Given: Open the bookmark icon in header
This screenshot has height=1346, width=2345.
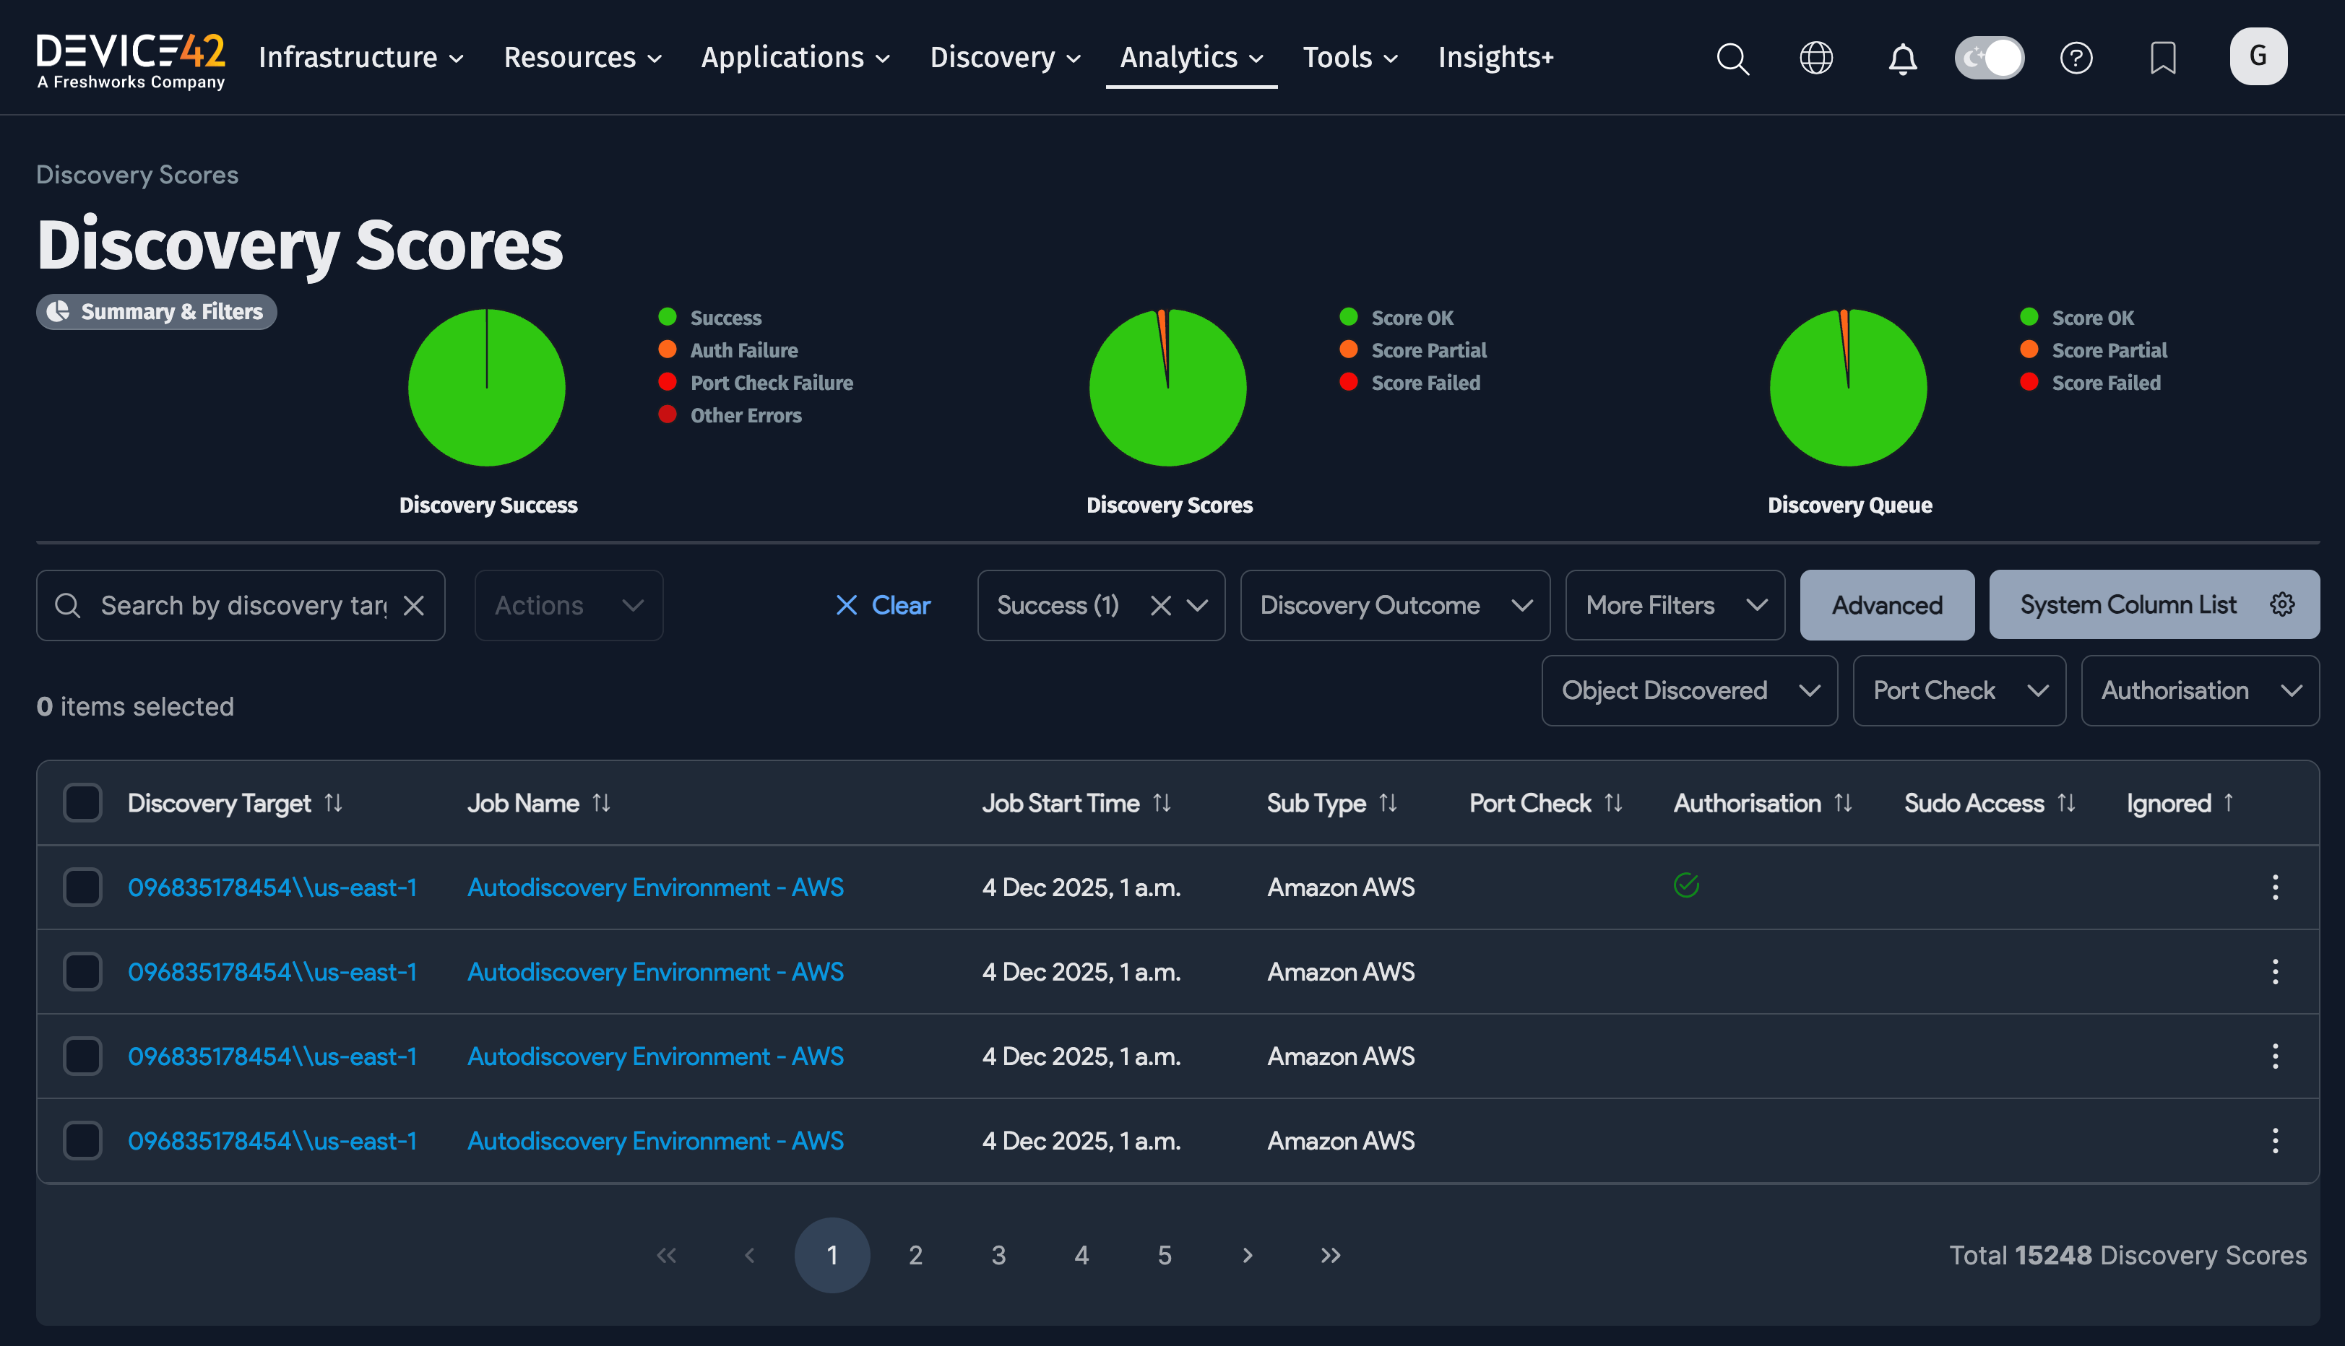Looking at the screenshot, I should [x=2162, y=58].
